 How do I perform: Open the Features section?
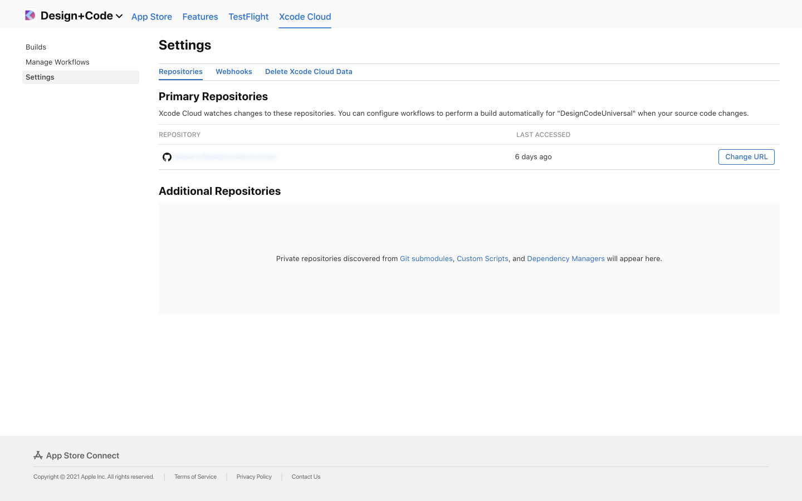[x=200, y=17]
